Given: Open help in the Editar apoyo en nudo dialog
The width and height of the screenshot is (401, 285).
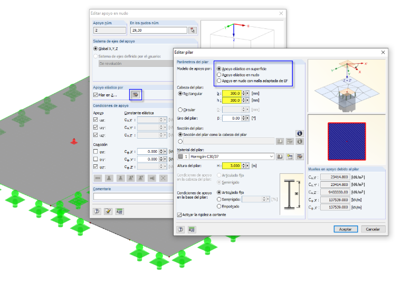Looking at the screenshot, I should (x=97, y=211).
